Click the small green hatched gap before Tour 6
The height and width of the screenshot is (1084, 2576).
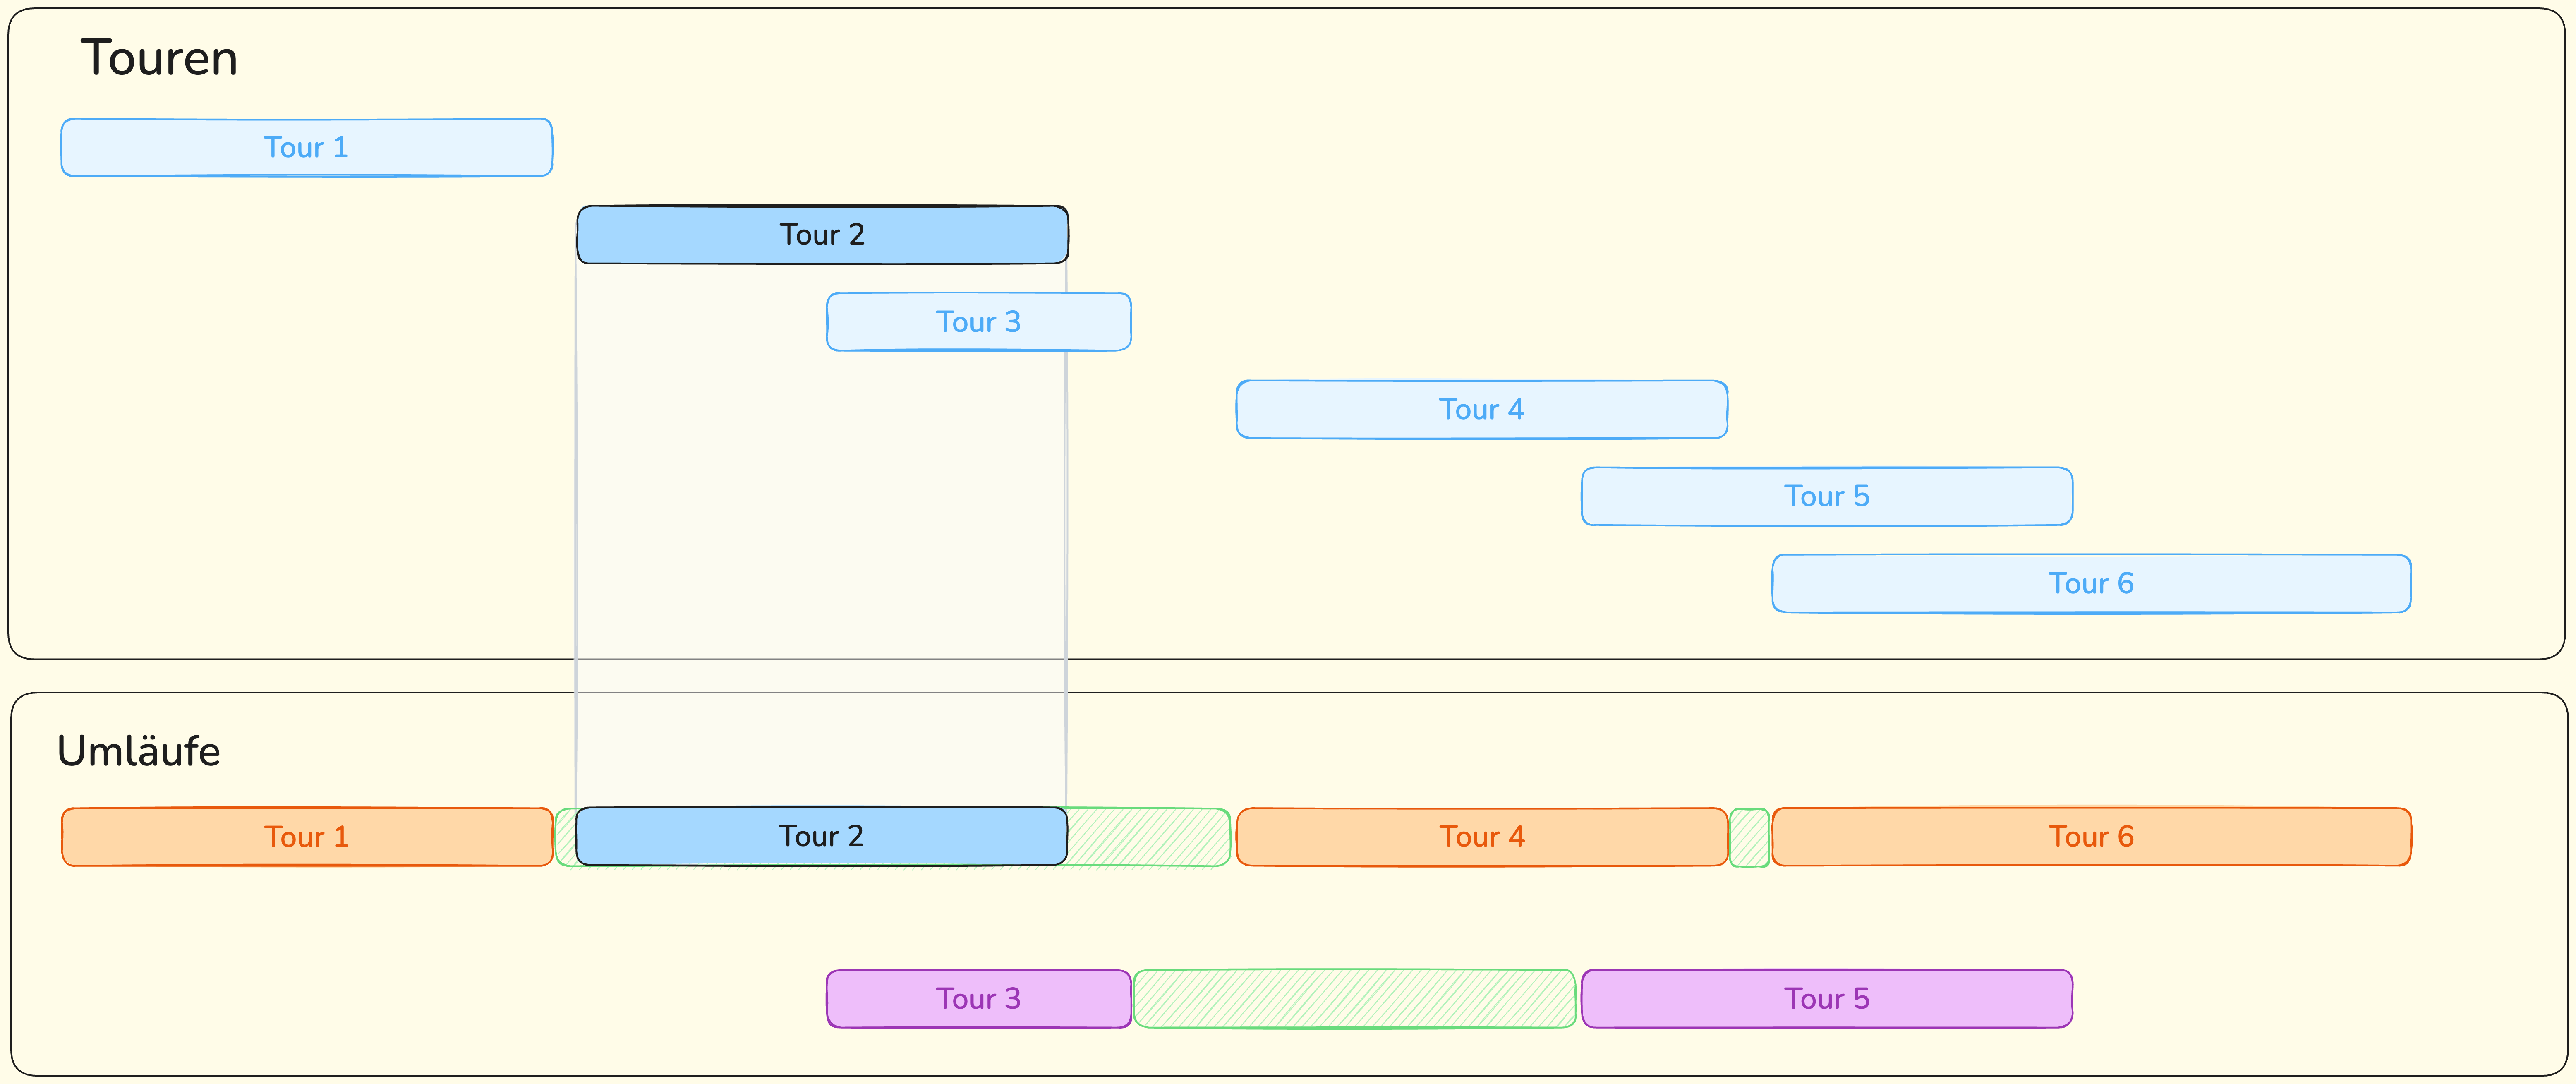pos(1749,837)
